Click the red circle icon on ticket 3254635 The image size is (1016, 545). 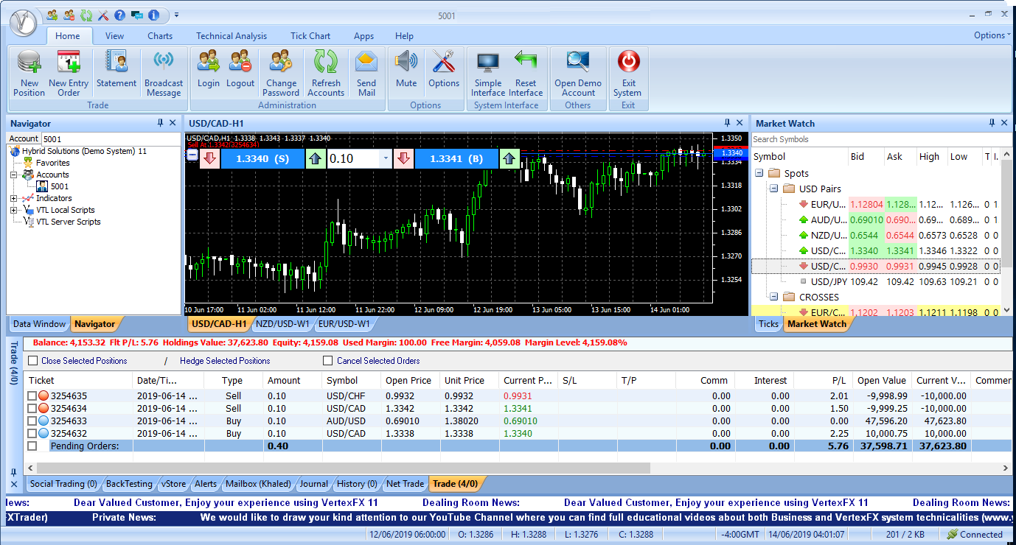[x=43, y=396]
